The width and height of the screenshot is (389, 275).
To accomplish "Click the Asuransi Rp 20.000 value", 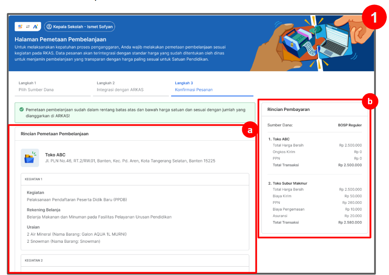I will click(x=353, y=216).
